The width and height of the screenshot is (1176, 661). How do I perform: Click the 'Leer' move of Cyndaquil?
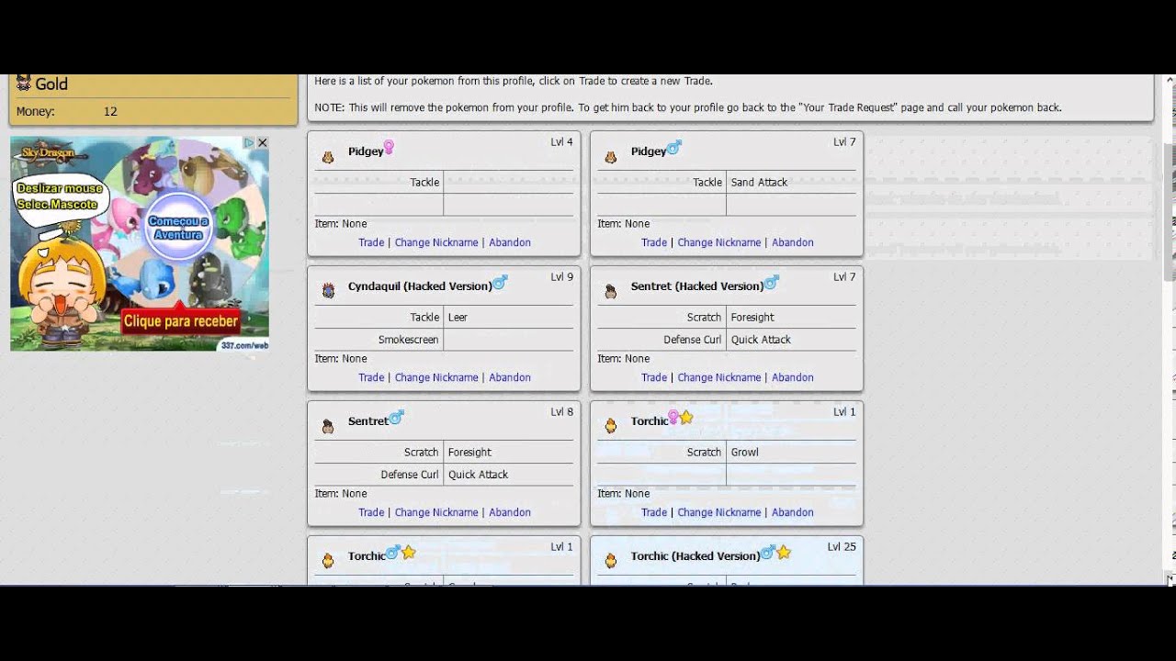click(x=458, y=318)
